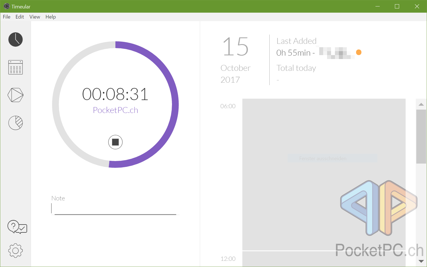Click the timeline scrollbar down arrow
The height and width of the screenshot is (267, 427).
point(421,261)
